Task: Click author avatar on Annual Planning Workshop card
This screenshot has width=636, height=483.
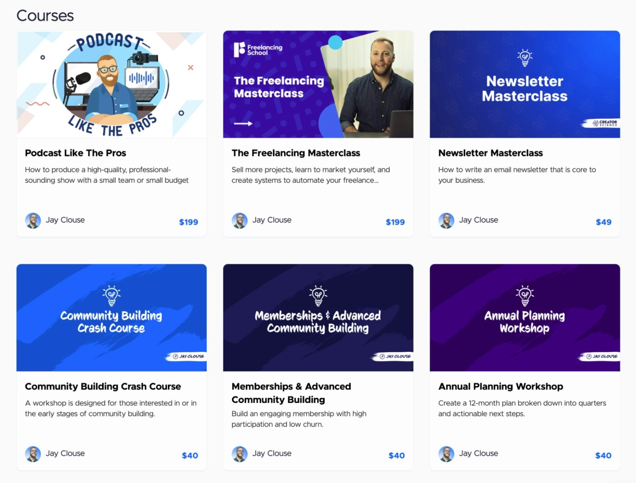Action: [x=446, y=454]
